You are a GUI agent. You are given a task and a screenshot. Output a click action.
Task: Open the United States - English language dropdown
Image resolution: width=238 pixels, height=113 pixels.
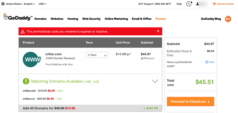pyautogui.click(x=20, y=4)
